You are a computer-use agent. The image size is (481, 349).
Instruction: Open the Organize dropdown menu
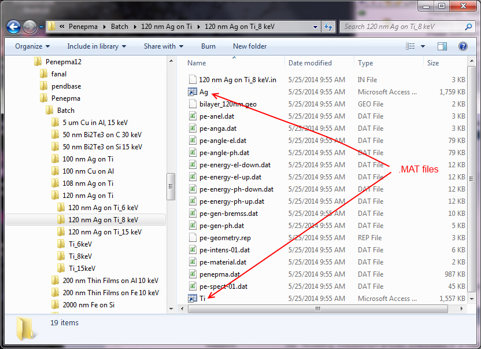click(x=32, y=46)
